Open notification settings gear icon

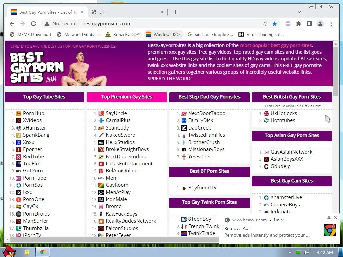[329, 218]
